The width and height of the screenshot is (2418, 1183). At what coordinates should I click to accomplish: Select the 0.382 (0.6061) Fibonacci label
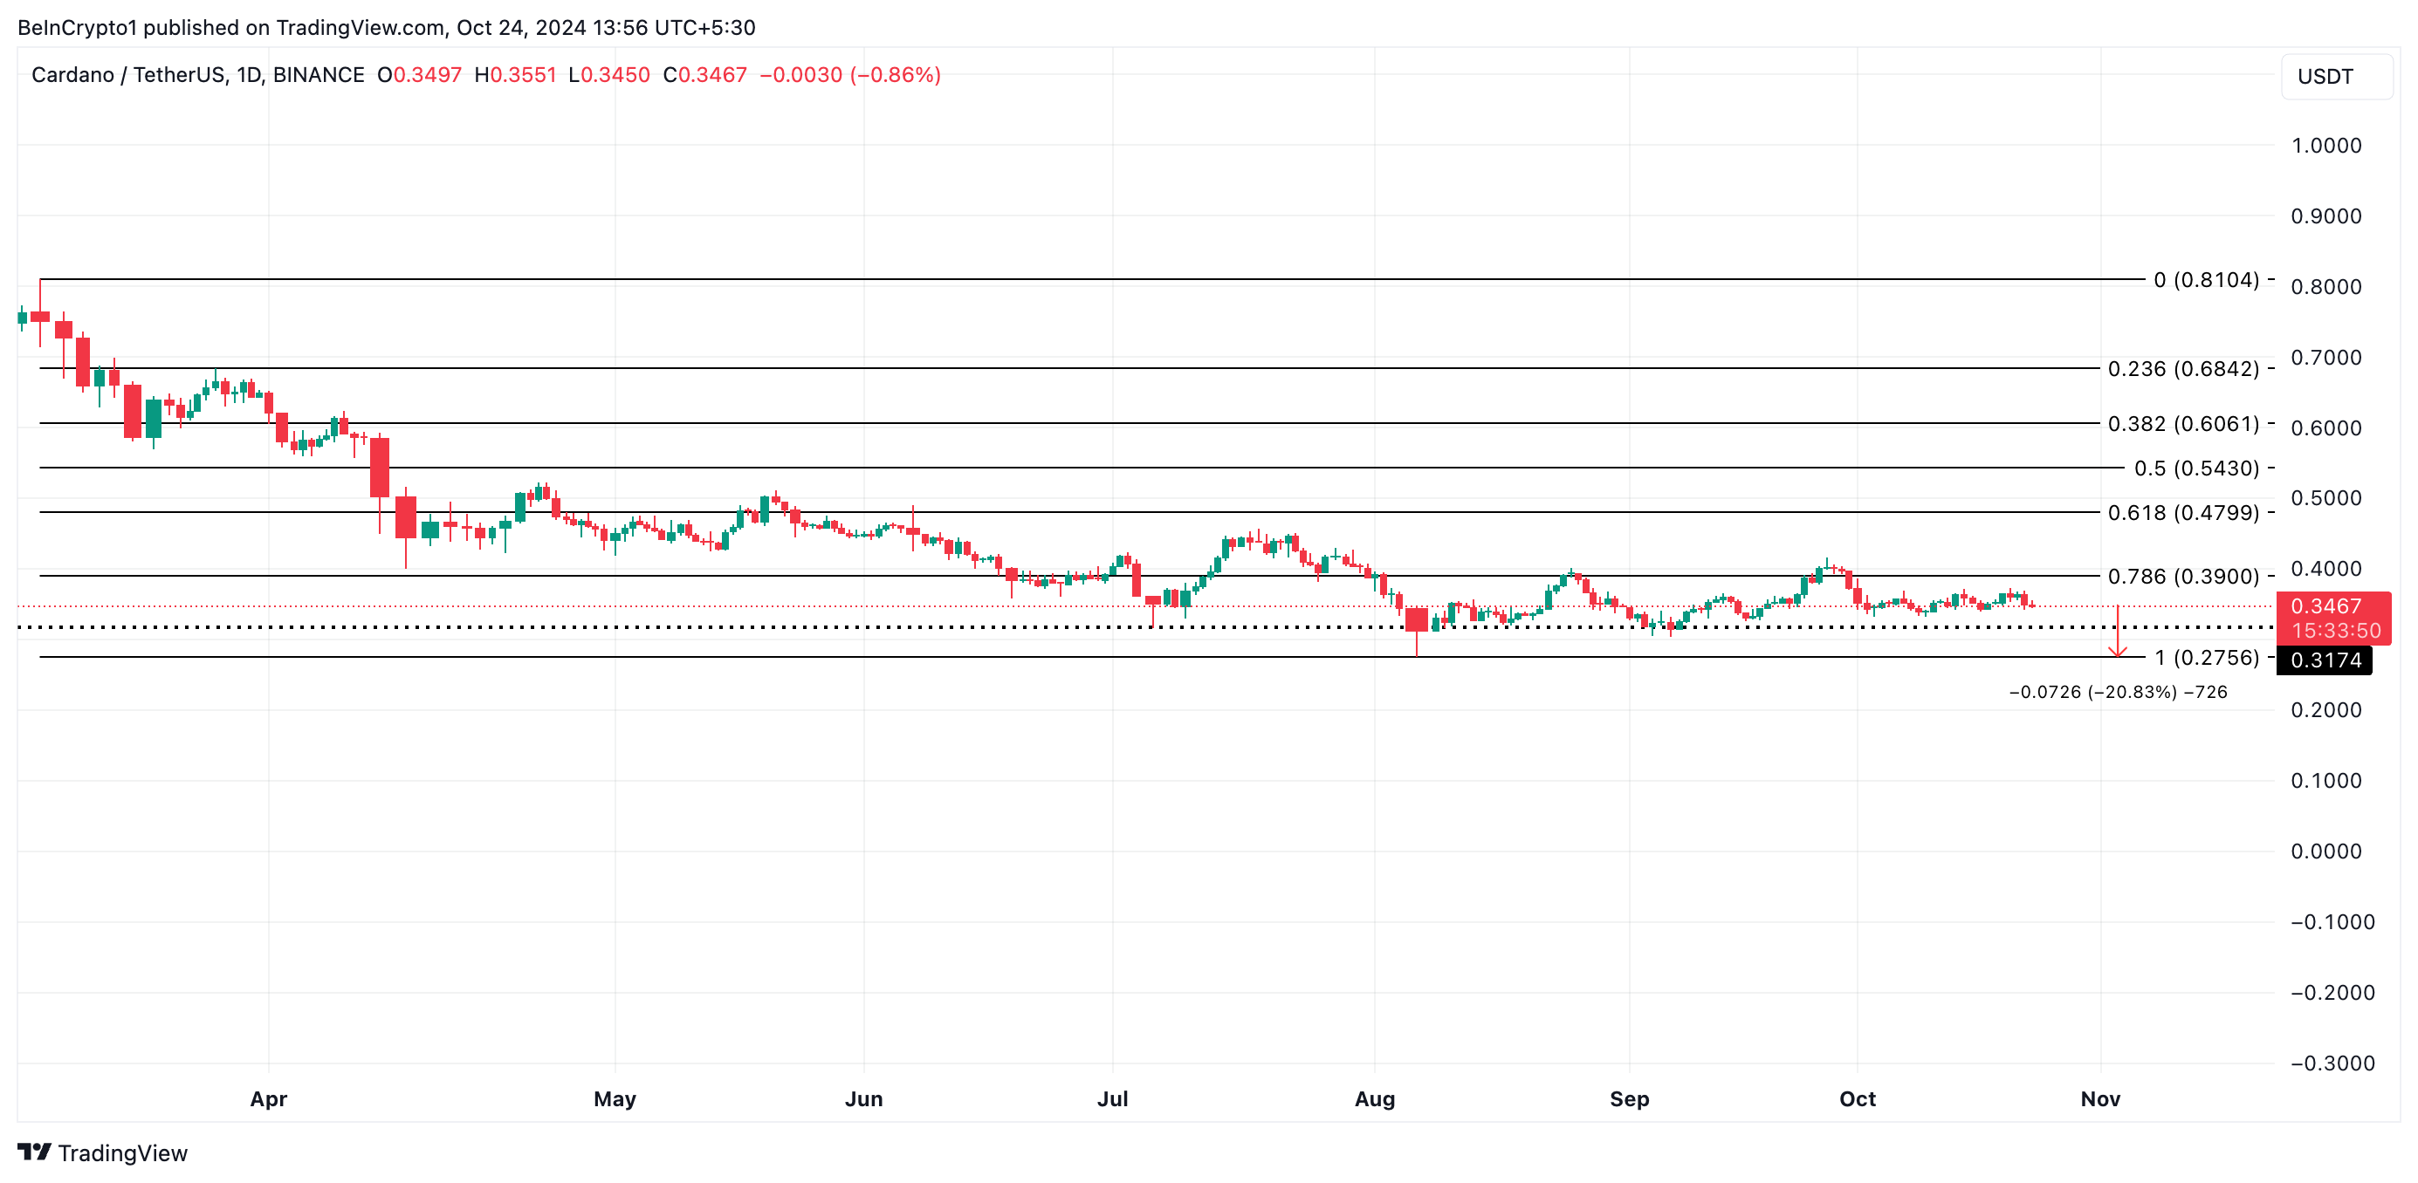tap(2182, 424)
